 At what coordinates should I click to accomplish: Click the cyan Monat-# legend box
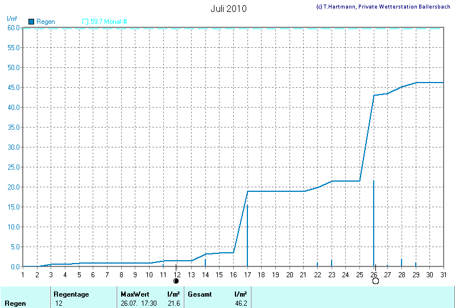coord(85,22)
